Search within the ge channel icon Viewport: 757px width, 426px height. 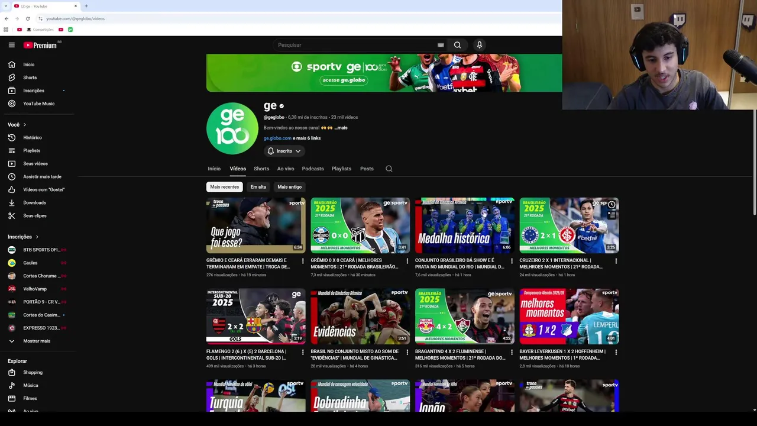pyautogui.click(x=389, y=169)
